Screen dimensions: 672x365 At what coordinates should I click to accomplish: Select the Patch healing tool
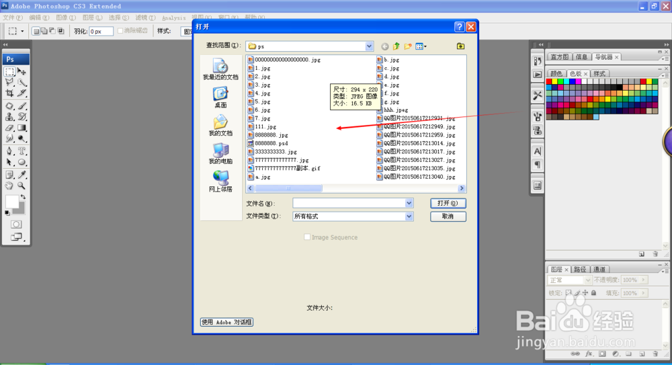[9, 106]
